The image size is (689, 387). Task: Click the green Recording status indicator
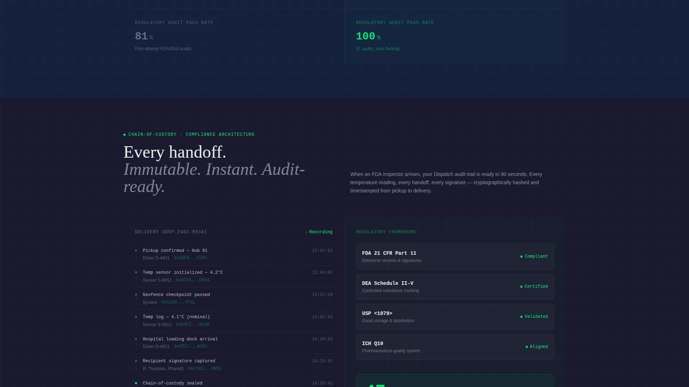click(x=319, y=232)
